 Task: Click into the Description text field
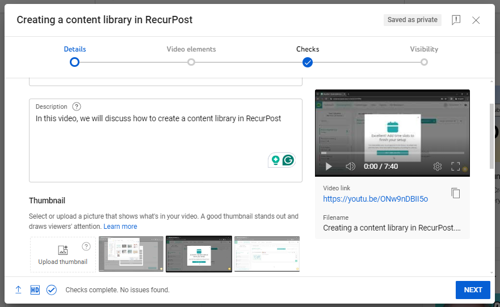(x=166, y=140)
